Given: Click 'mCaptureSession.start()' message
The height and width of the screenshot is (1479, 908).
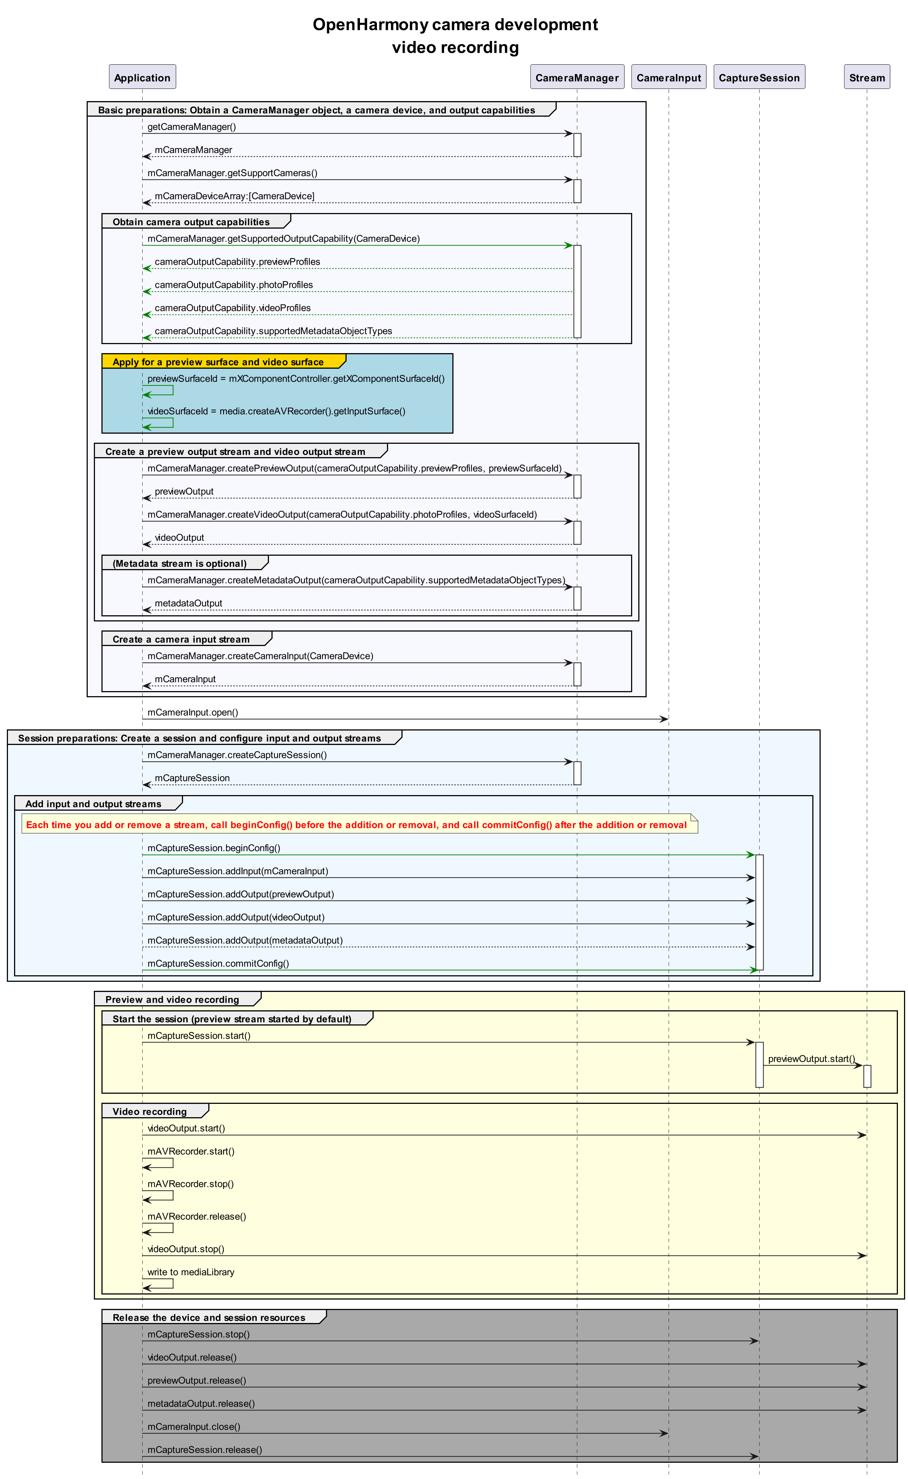Looking at the screenshot, I should click(199, 1036).
